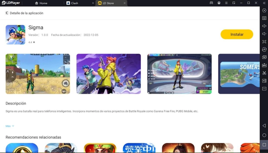268x153 pixels.
Task: Start the screen recorder tool
Action: (x=264, y=81)
